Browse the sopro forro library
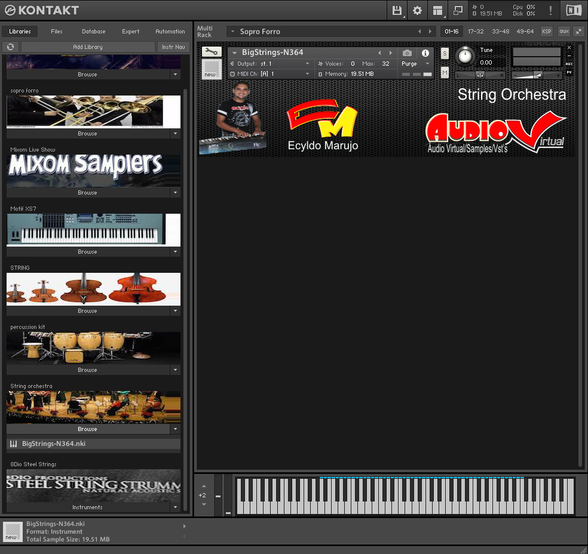Screen dimensions: 588x554 (88, 133)
